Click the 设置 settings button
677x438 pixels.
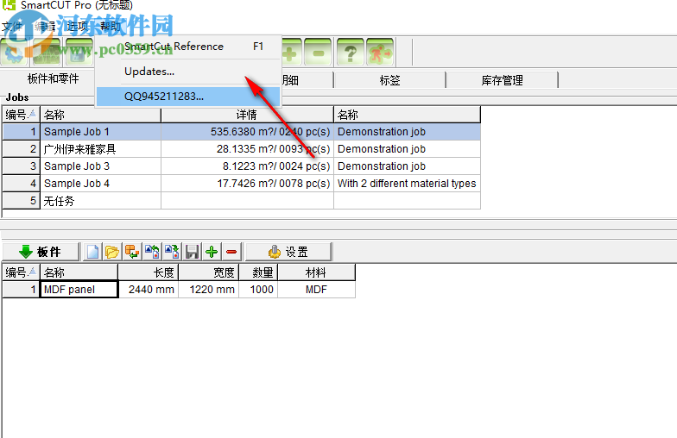tap(288, 252)
